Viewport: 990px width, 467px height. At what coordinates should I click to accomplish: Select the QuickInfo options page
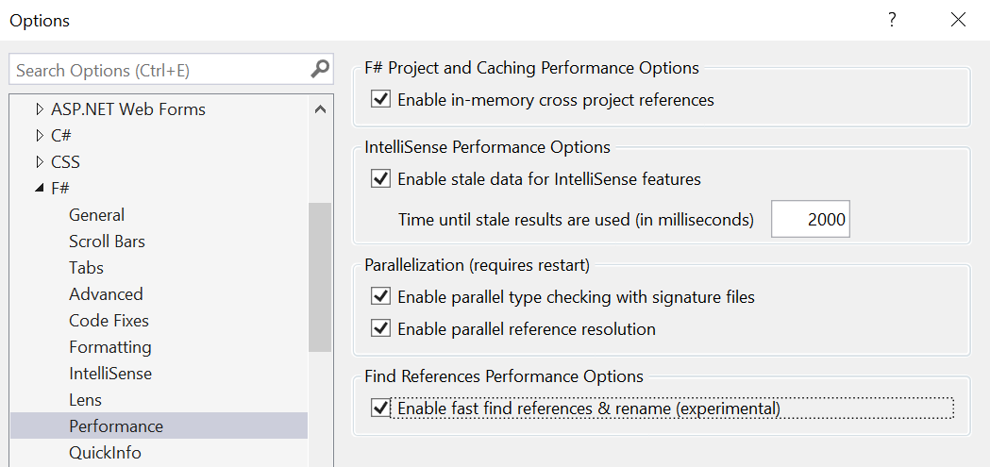[x=105, y=453]
